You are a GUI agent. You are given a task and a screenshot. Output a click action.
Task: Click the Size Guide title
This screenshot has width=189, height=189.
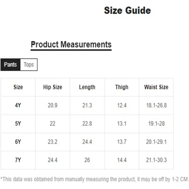pos(127,10)
